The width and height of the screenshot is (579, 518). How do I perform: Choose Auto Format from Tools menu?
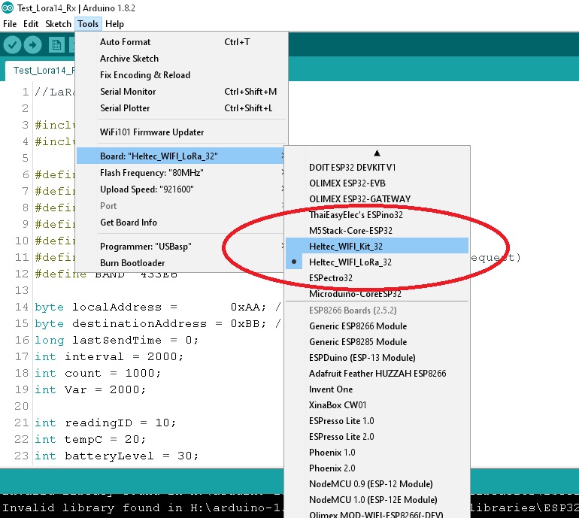coord(181,42)
